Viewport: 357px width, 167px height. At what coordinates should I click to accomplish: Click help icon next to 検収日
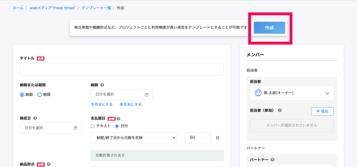pos(35,118)
